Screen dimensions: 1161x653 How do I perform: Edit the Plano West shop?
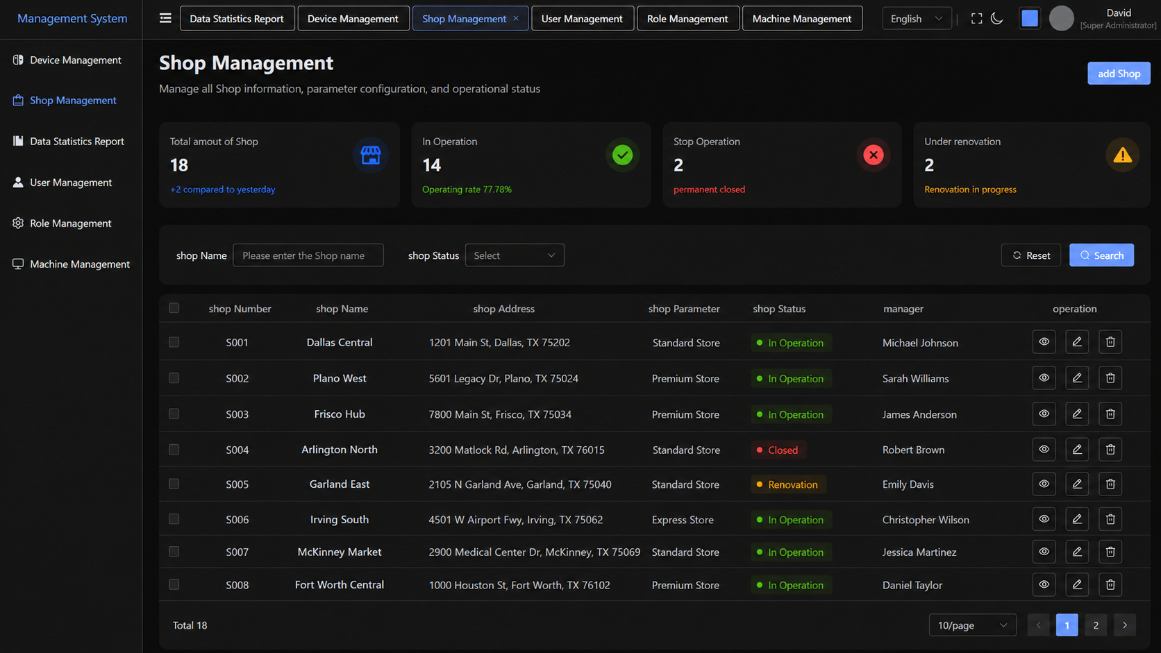coord(1077,378)
